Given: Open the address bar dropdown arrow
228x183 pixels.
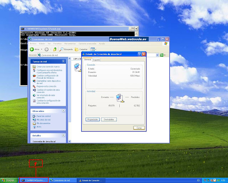Looking at the screenshot, I should coord(157,55).
